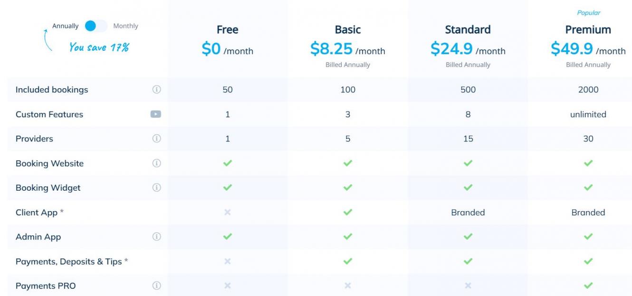Click info icon next to Booking Website
This screenshot has width=632, height=296.
pos(156,163)
